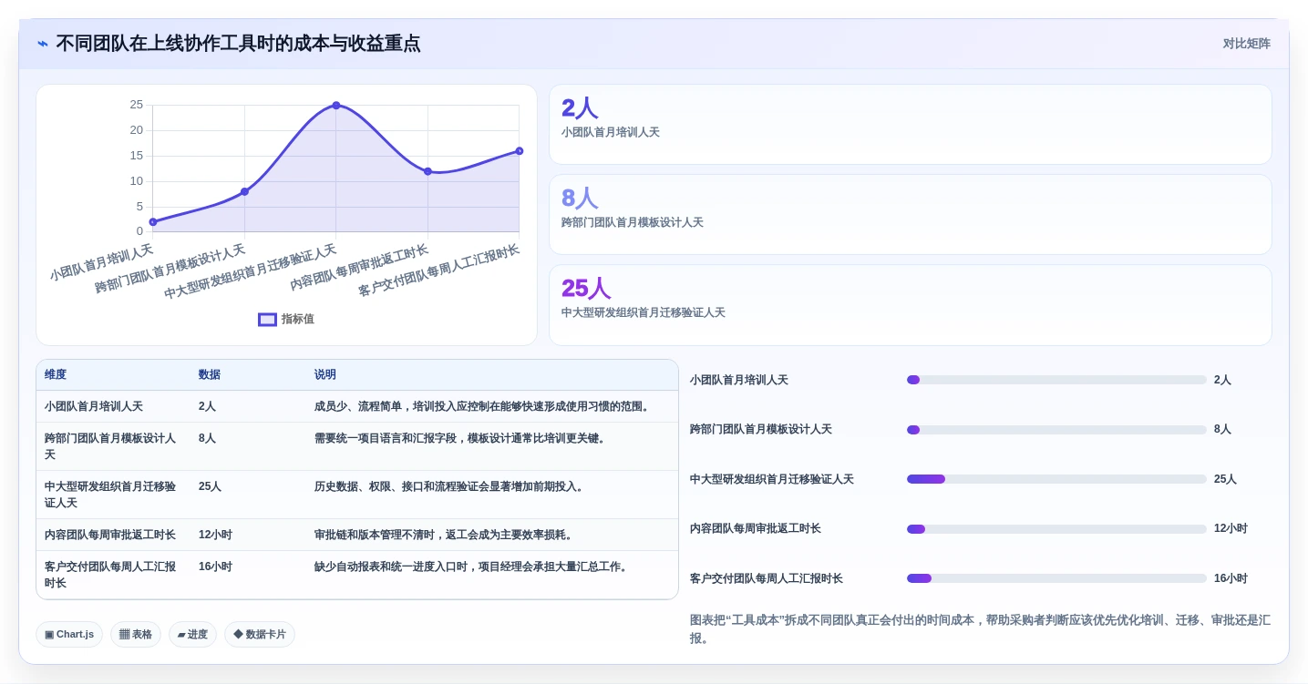Click progress label 客户交付团队每周人工汇报时长

coord(767,579)
